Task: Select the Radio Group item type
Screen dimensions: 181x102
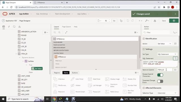Action: (x=112, y=92)
